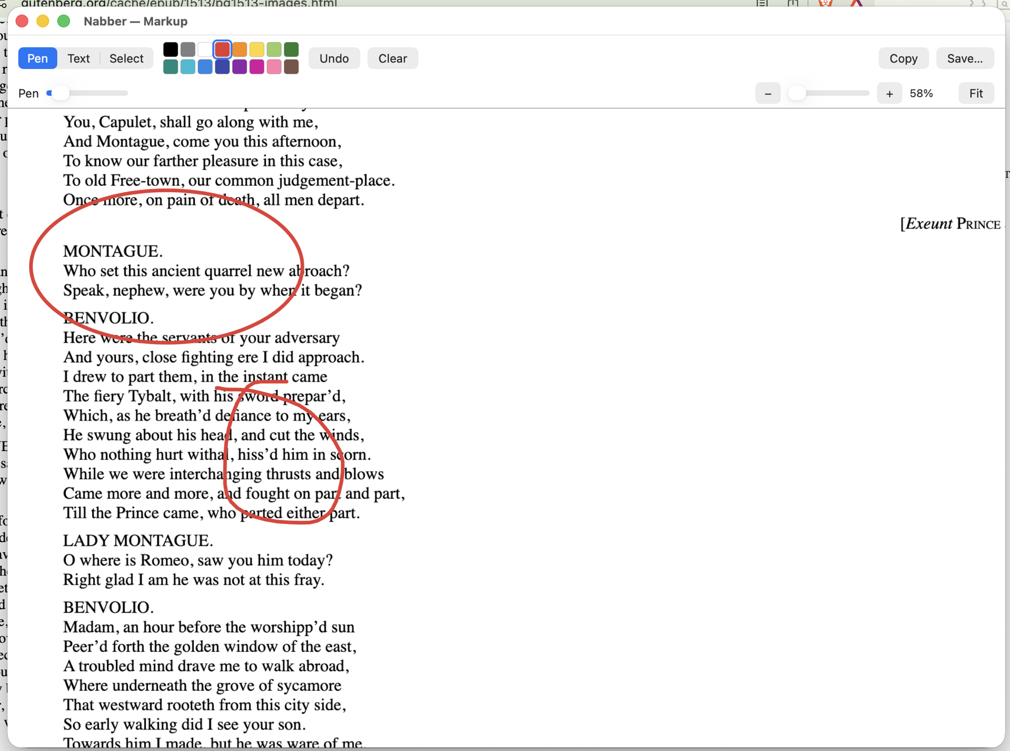Fit the image to window
The image size is (1010, 751).
click(976, 94)
